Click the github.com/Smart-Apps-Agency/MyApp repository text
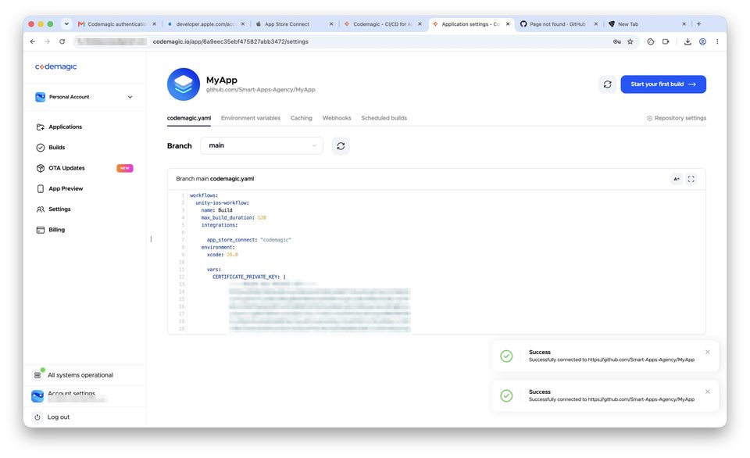 click(x=261, y=90)
